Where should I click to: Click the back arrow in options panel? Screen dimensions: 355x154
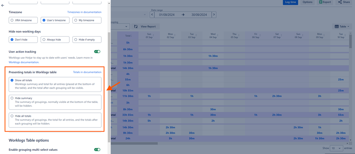click(x=3, y=5)
